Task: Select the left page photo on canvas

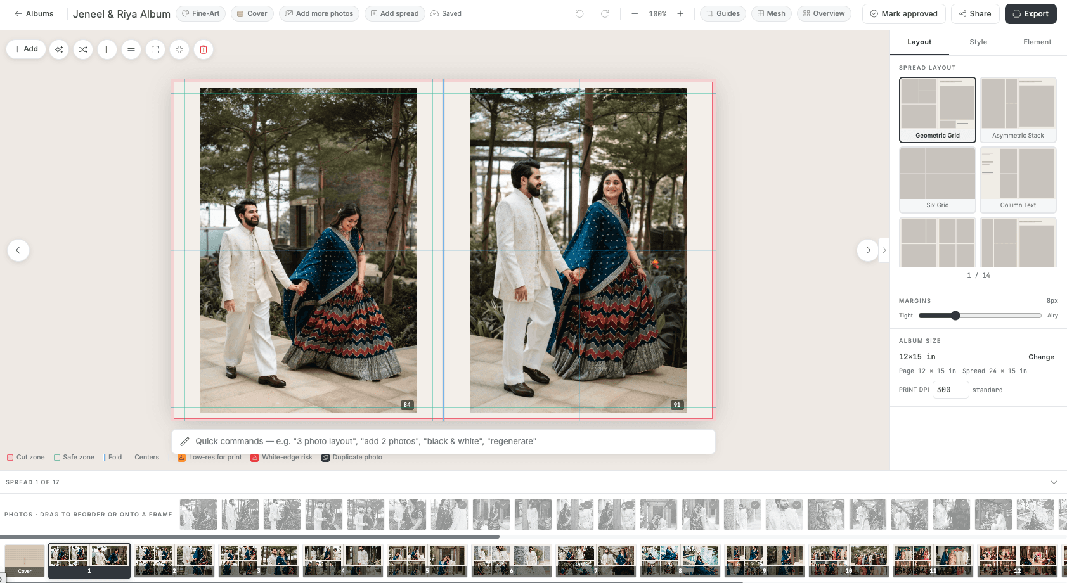Action: (308, 250)
